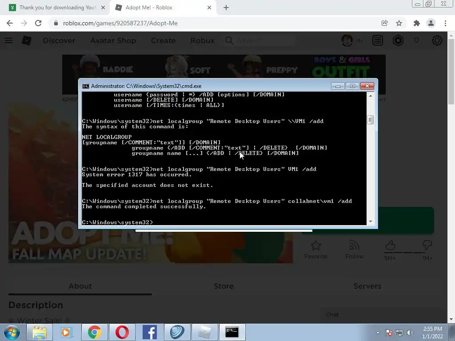Open the Avatar Shop link
The image size is (455, 341).
tap(113, 40)
